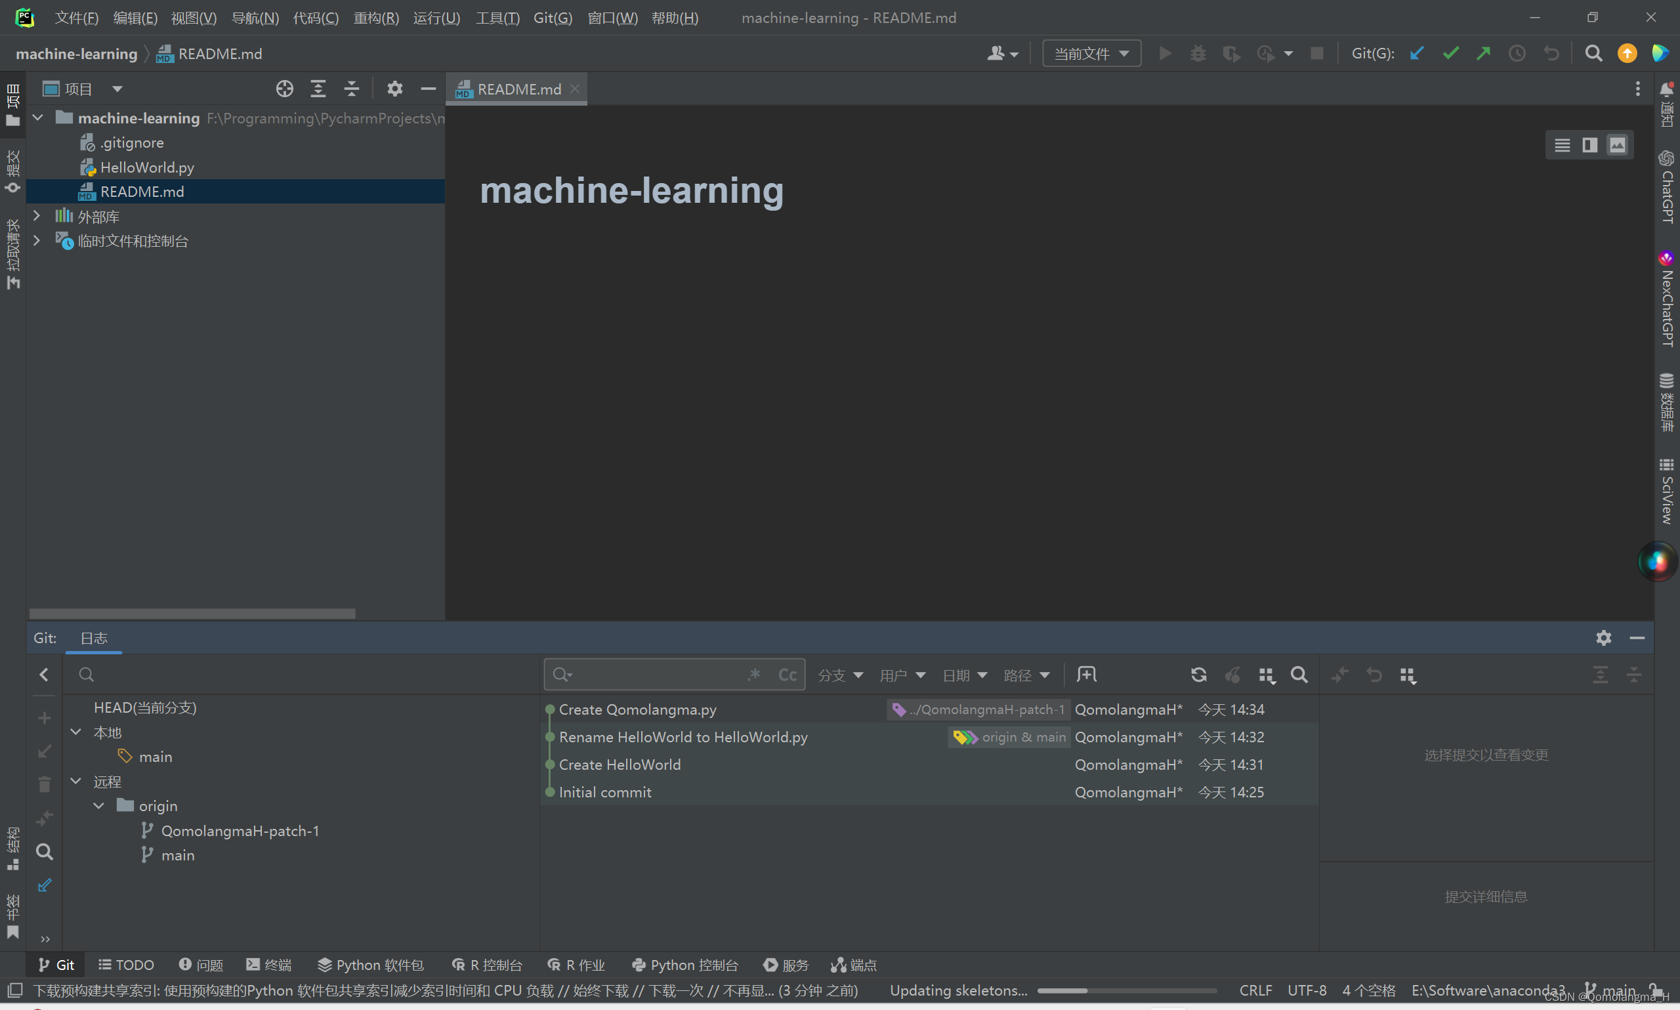
Task: Run the current file
Action: pos(1165,53)
